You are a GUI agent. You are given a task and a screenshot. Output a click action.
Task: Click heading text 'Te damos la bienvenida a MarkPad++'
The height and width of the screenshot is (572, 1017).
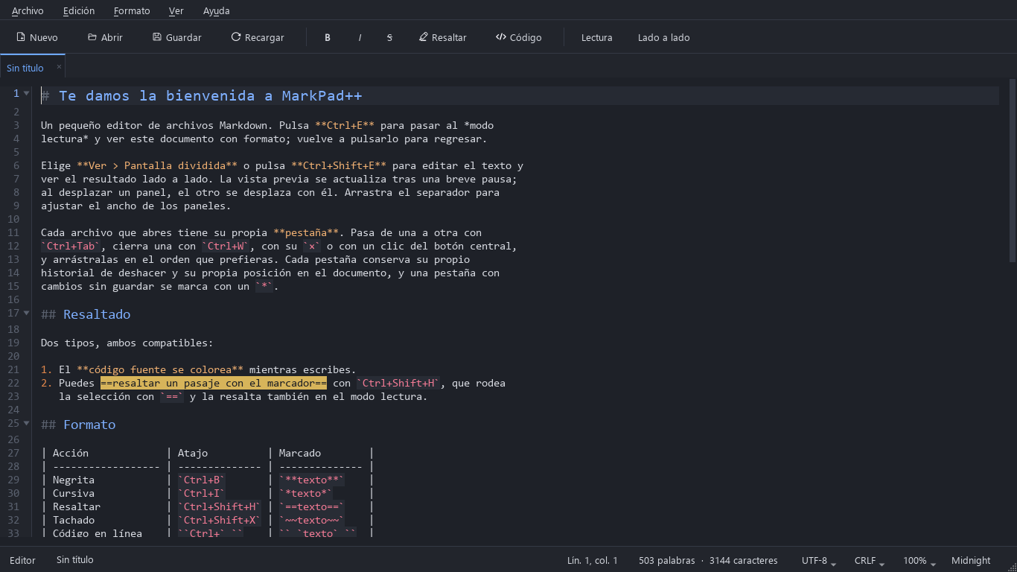coord(211,96)
